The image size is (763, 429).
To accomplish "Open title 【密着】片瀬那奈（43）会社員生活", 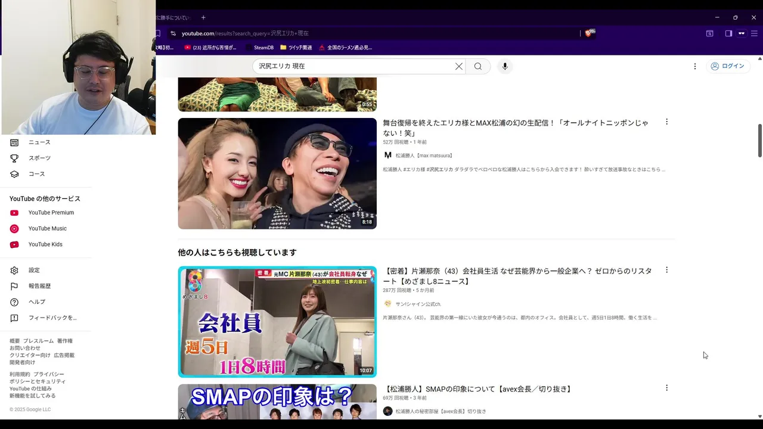I will point(517,276).
